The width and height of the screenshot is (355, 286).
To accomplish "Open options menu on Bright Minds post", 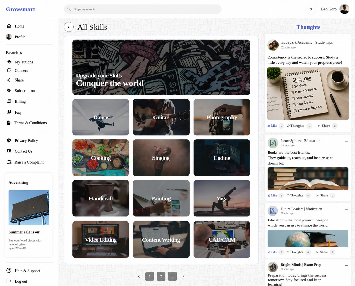I will (x=346, y=265).
